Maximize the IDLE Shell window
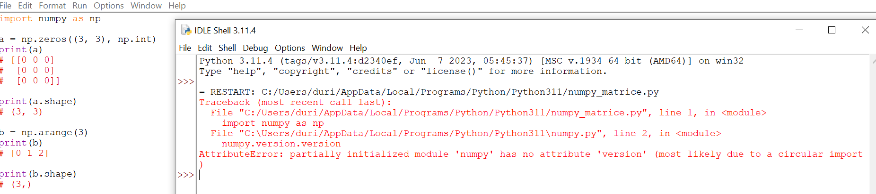The height and width of the screenshot is (194, 876). 832,30
